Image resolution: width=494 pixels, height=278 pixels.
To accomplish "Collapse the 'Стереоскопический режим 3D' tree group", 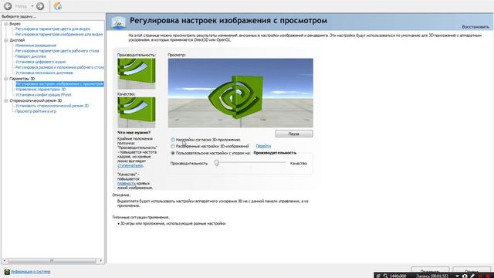I will pos(6,100).
